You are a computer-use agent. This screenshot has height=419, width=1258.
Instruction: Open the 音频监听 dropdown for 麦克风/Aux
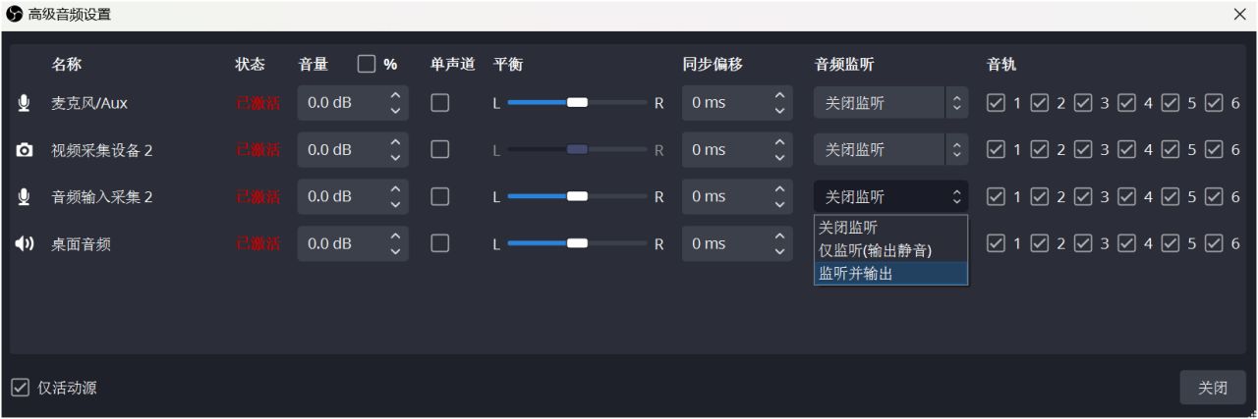point(889,103)
